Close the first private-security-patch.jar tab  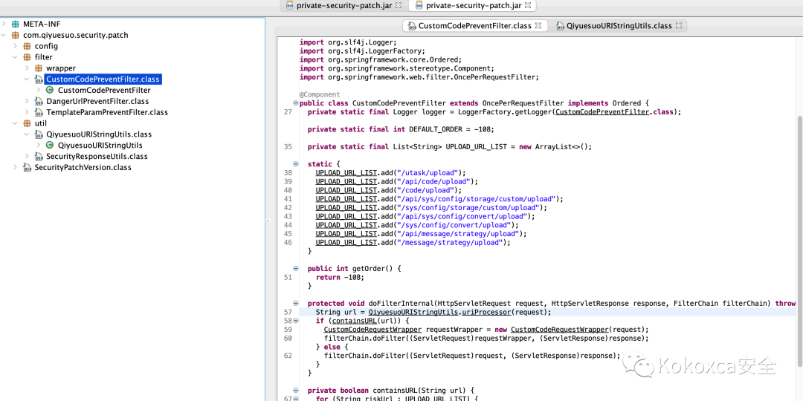[x=399, y=6]
